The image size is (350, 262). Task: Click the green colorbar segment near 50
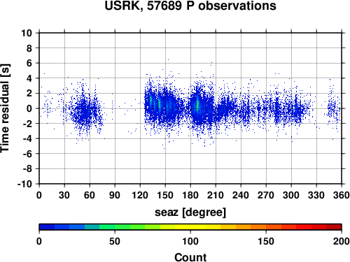pyautogui.click(x=115, y=227)
